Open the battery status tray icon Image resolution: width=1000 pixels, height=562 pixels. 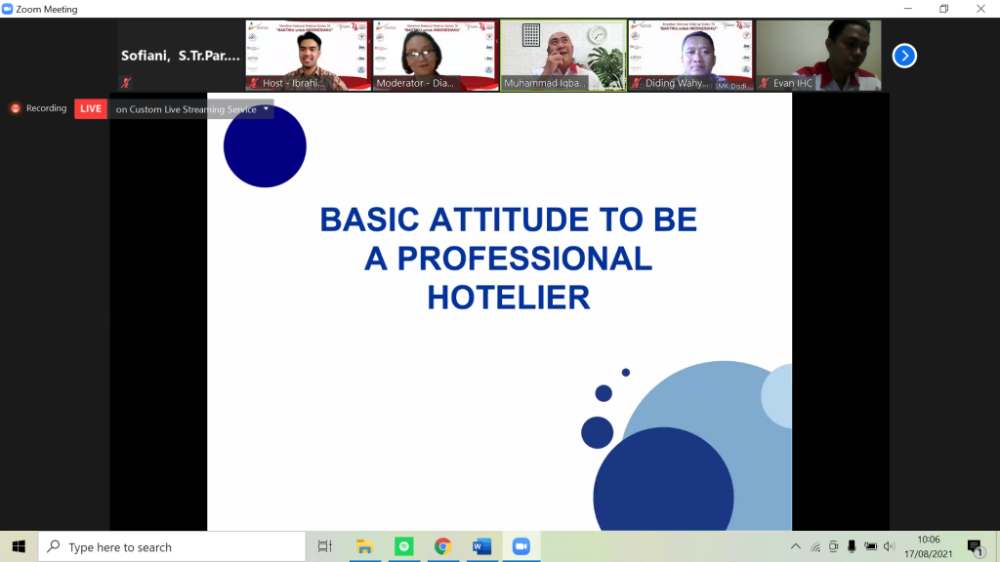click(x=870, y=546)
